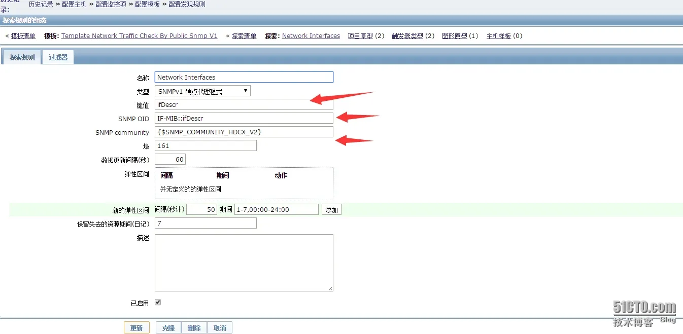Open the 探索清单 link
The width and height of the screenshot is (683, 334).
244,36
